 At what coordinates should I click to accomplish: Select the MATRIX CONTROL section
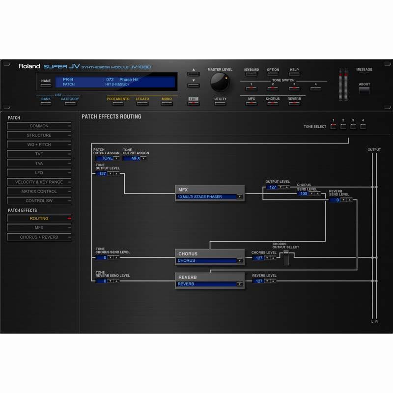[39, 192]
